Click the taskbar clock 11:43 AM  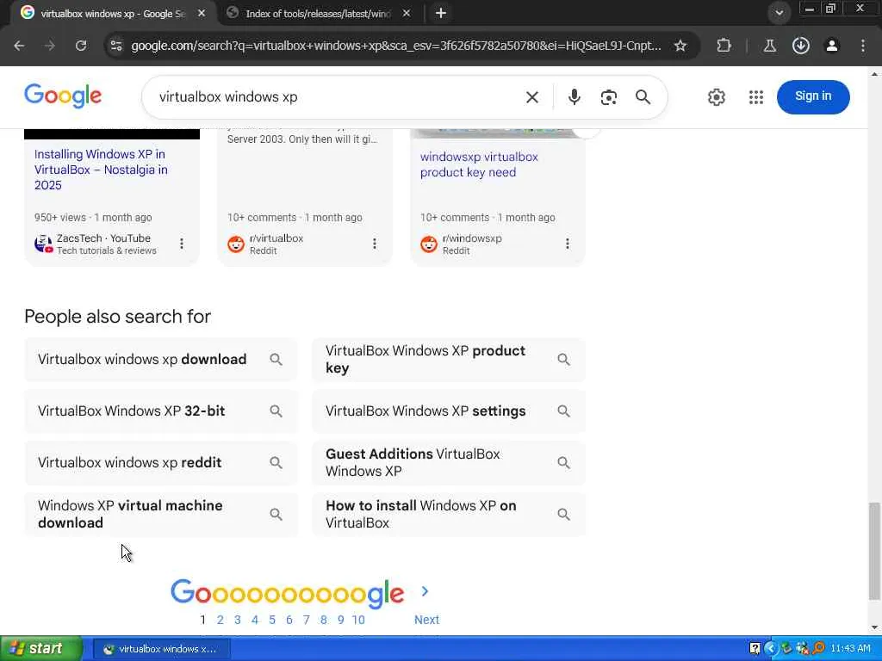coord(850,649)
